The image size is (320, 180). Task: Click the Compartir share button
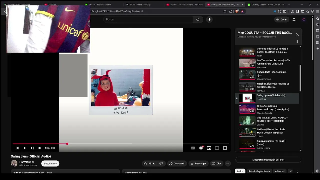pos(177,163)
